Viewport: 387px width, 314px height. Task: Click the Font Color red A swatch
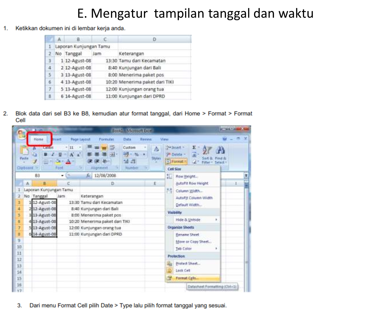pyautogui.click(x=68, y=162)
